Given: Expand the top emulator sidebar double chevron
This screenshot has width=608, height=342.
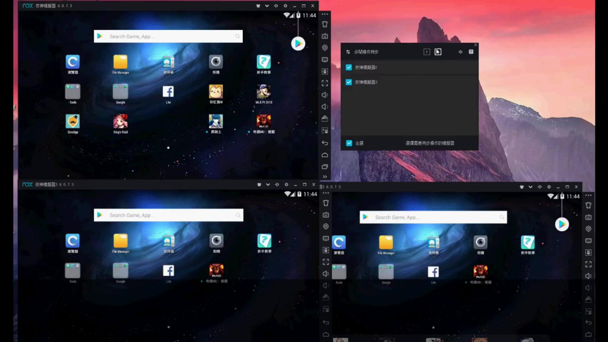Looking at the screenshot, I should coord(325,177).
